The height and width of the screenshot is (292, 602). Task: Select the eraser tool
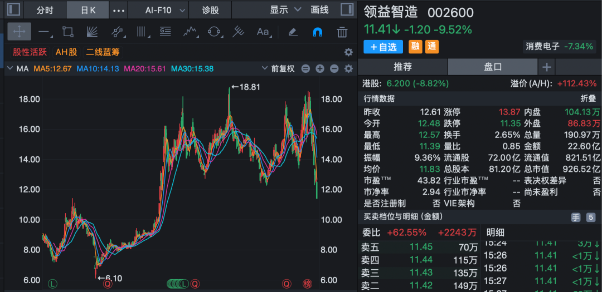coord(293,32)
